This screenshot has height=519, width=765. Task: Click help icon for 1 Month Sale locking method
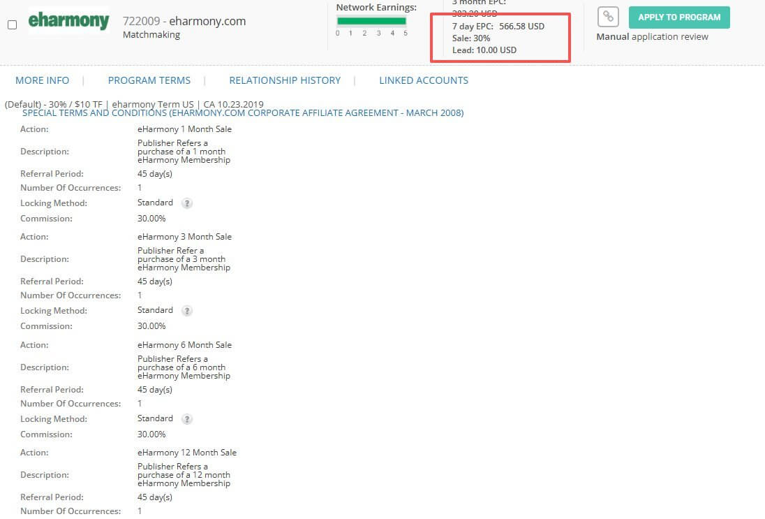(x=187, y=203)
